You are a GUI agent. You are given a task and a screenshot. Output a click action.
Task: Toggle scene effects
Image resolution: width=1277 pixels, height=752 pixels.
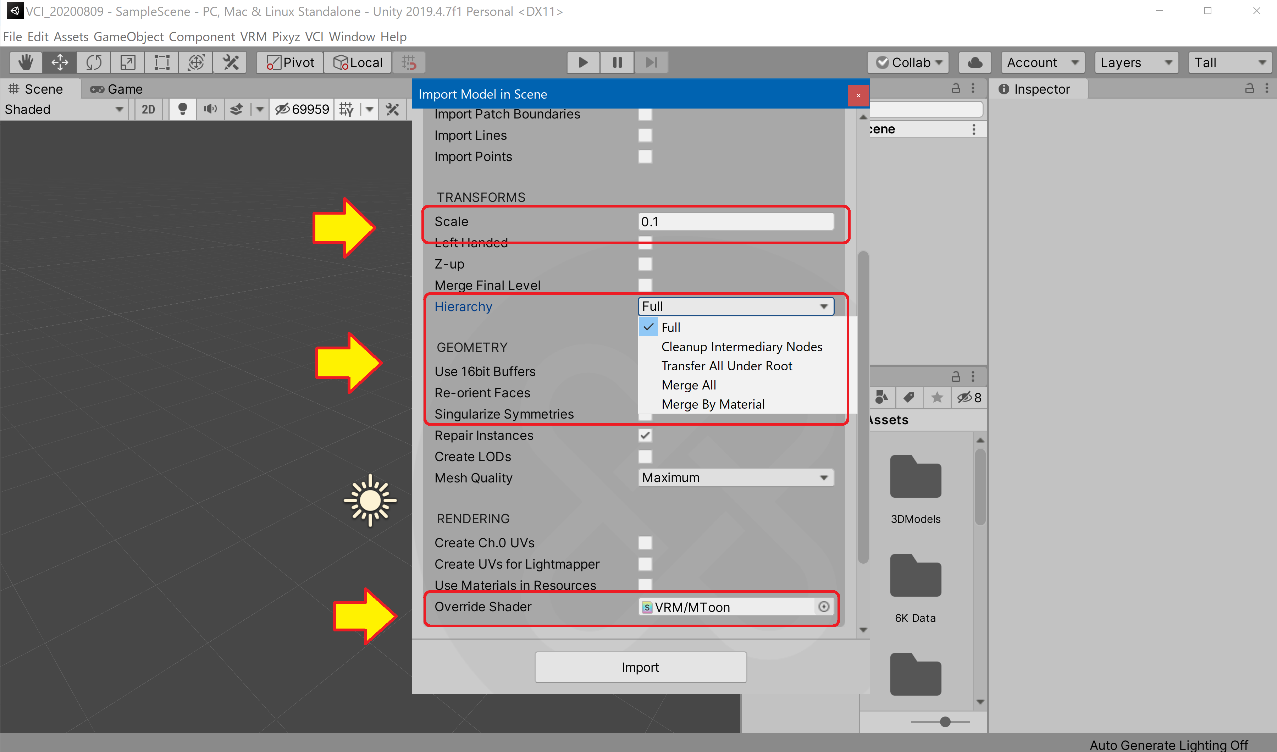(237, 109)
